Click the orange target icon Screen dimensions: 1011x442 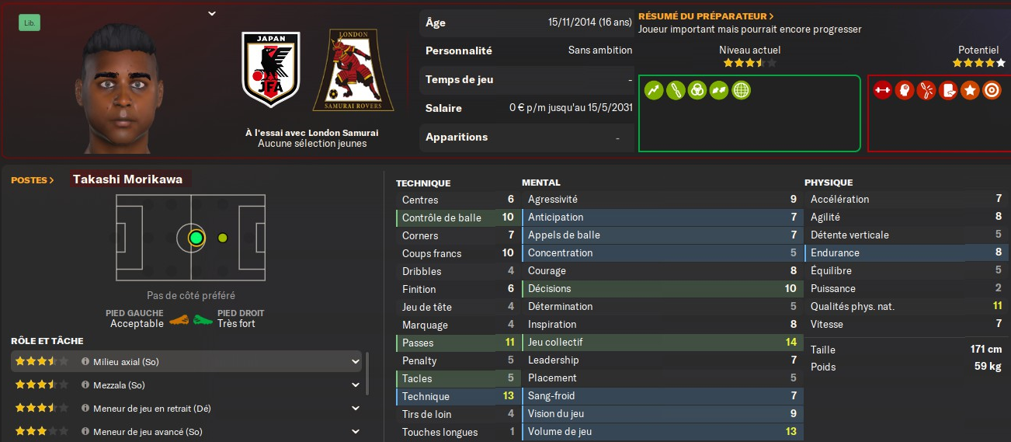tap(991, 91)
